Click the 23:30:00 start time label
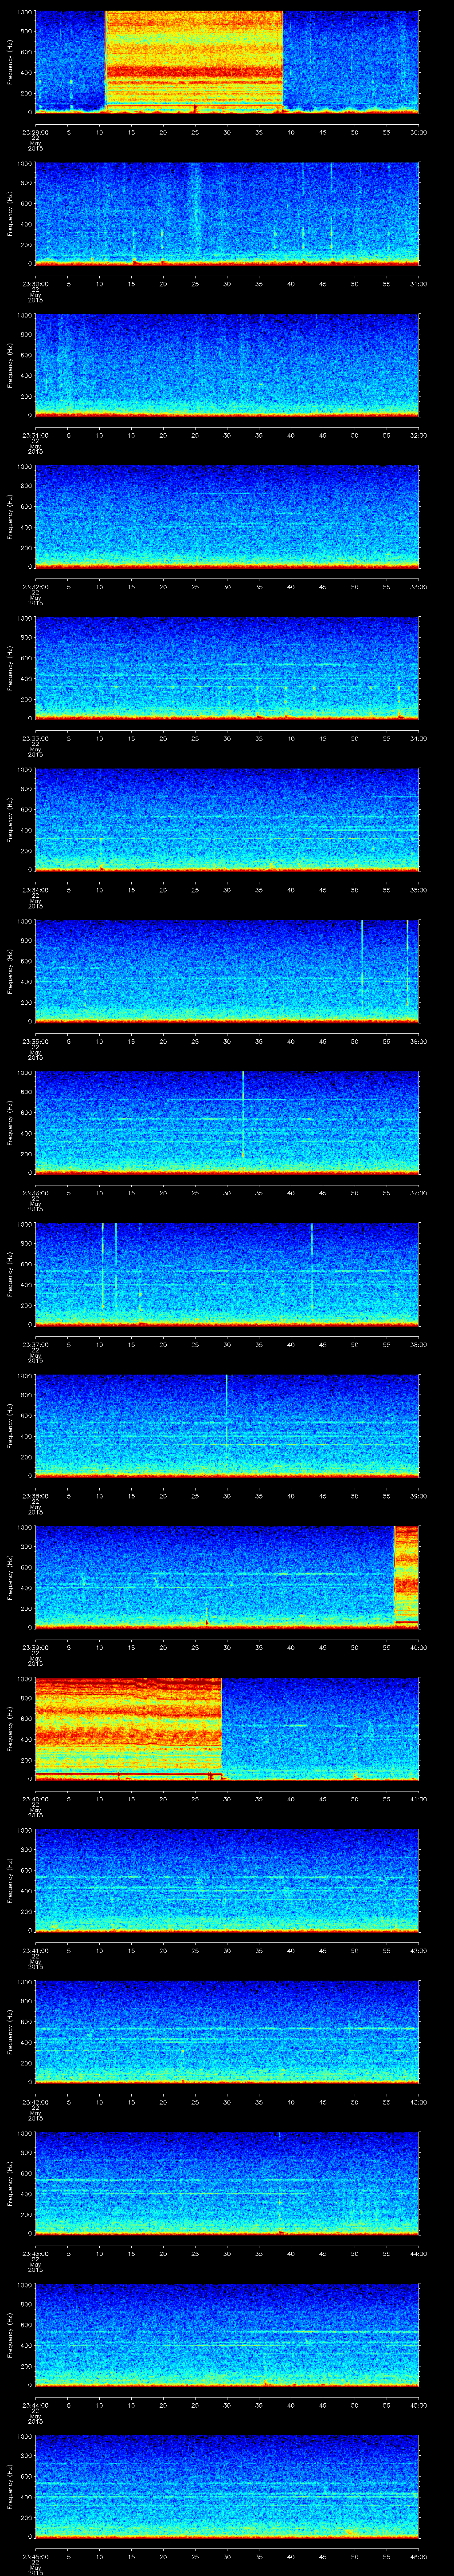This screenshot has height=2576, width=454. pyautogui.click(x=35, y=284)
